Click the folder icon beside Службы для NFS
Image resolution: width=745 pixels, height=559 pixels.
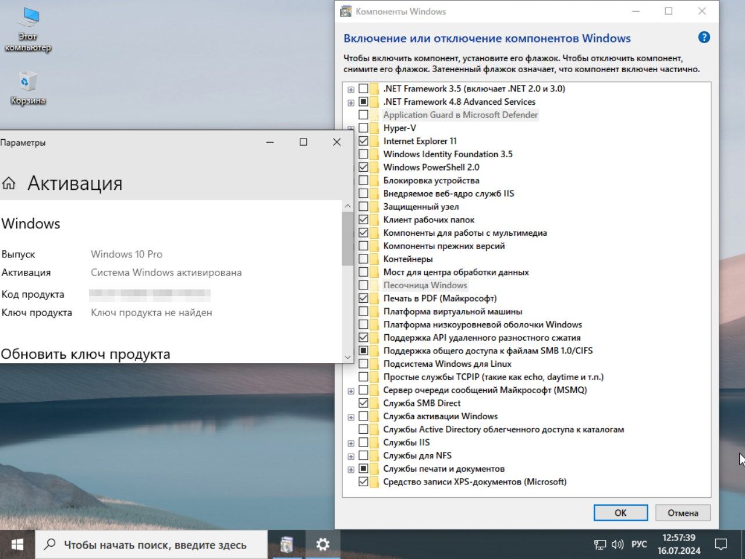[374, 455]
